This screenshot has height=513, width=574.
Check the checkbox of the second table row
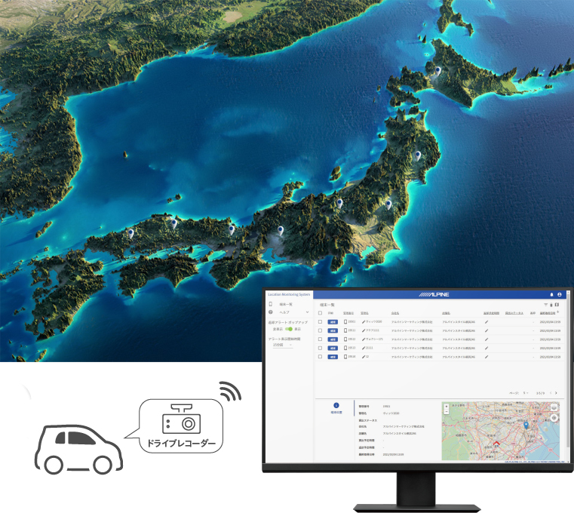[320, 330]
